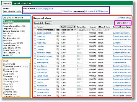Check the samsung brand checkbox
This screenshot has height=102, width=137.
coord(4,81)
